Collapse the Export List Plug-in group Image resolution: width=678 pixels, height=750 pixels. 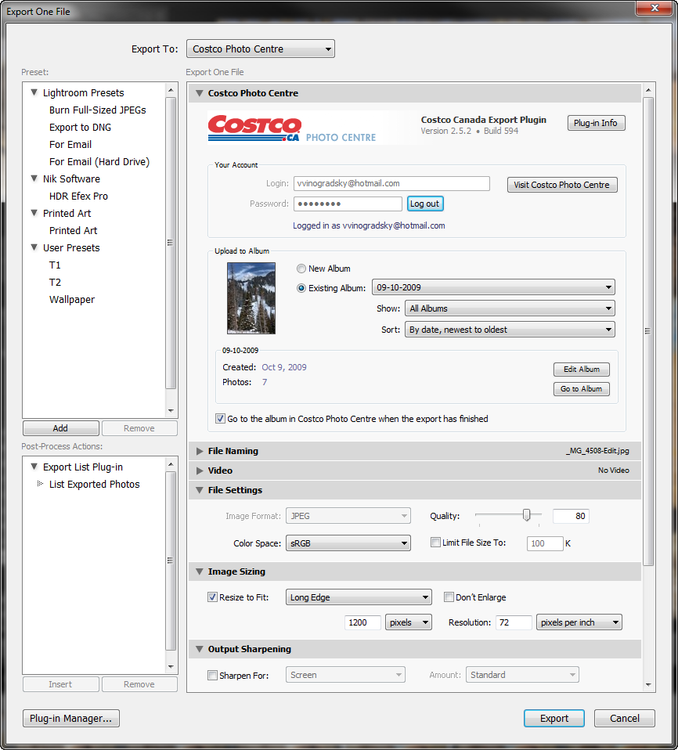coord(34,467)
